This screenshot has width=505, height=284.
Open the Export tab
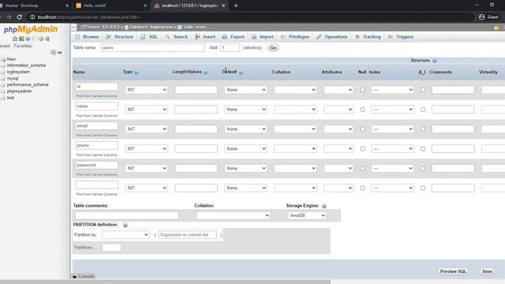pos(234,37)
